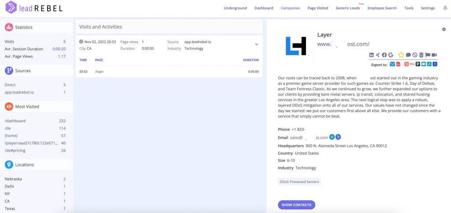Click the Most Visited eye icon
Image resolution: width=451 pixels, height=213 pixels.
click(x=9, y=106)
